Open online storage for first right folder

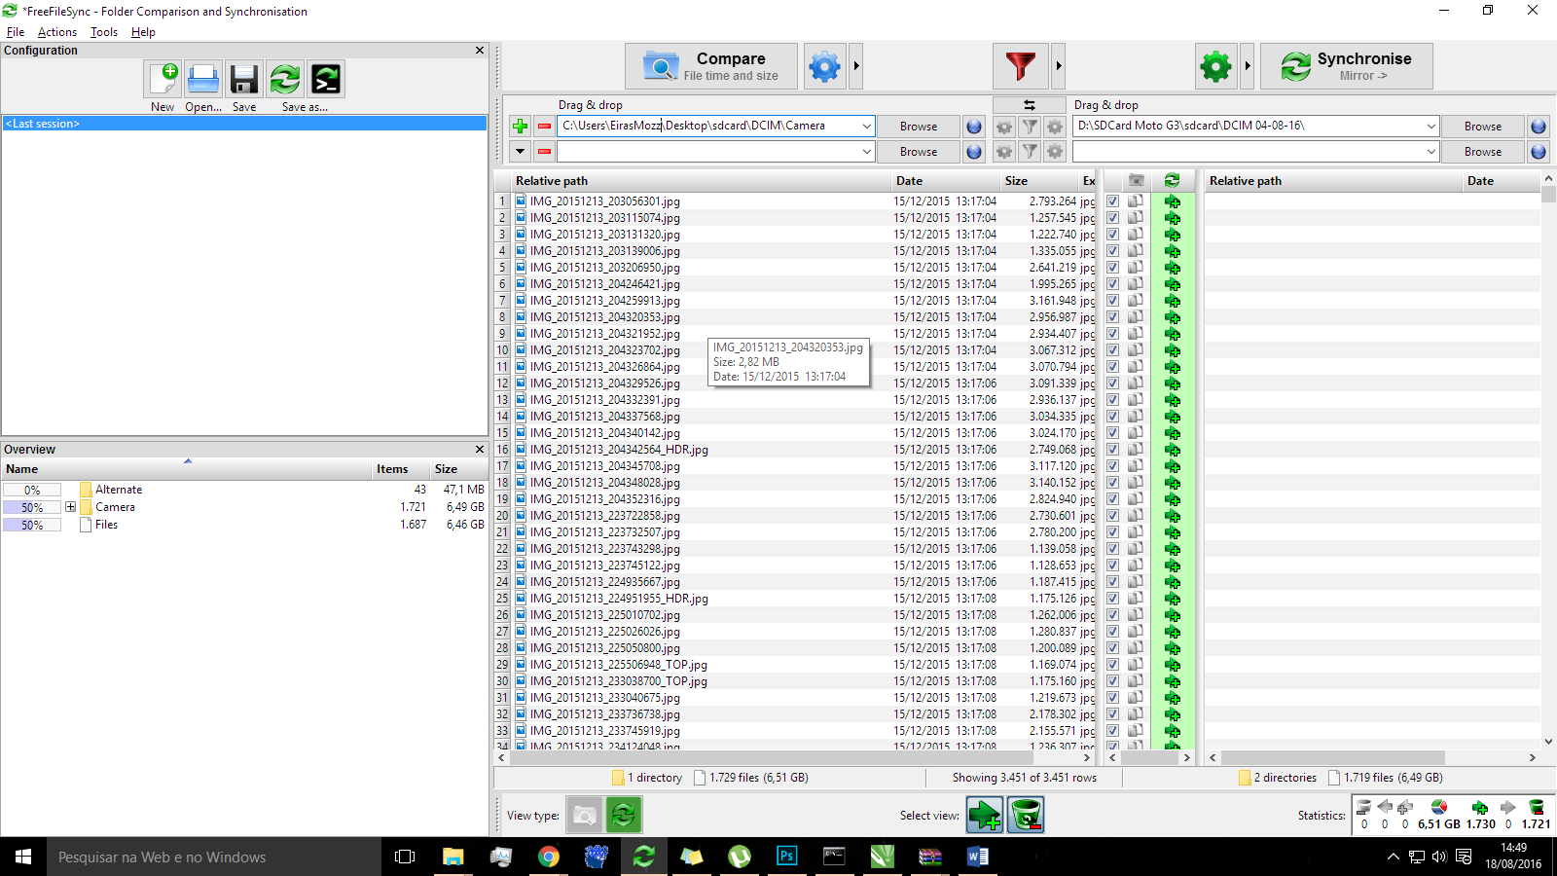(x=1539, y=126)
